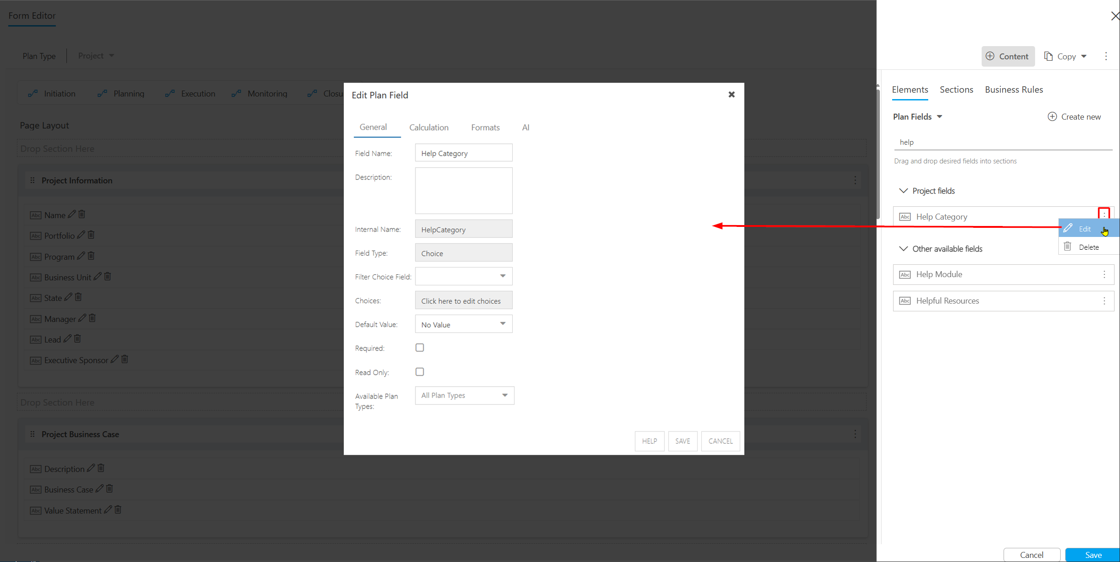The image size is (1120, 562).
Task: Click Click here to edit choices
Action: pos(463,300)
